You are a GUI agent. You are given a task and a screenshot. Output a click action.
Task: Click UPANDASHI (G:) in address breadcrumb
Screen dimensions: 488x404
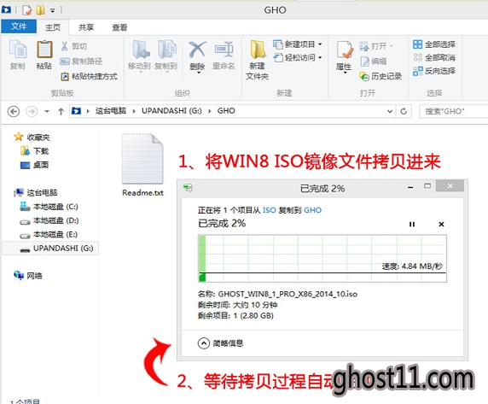pos(171,111)
